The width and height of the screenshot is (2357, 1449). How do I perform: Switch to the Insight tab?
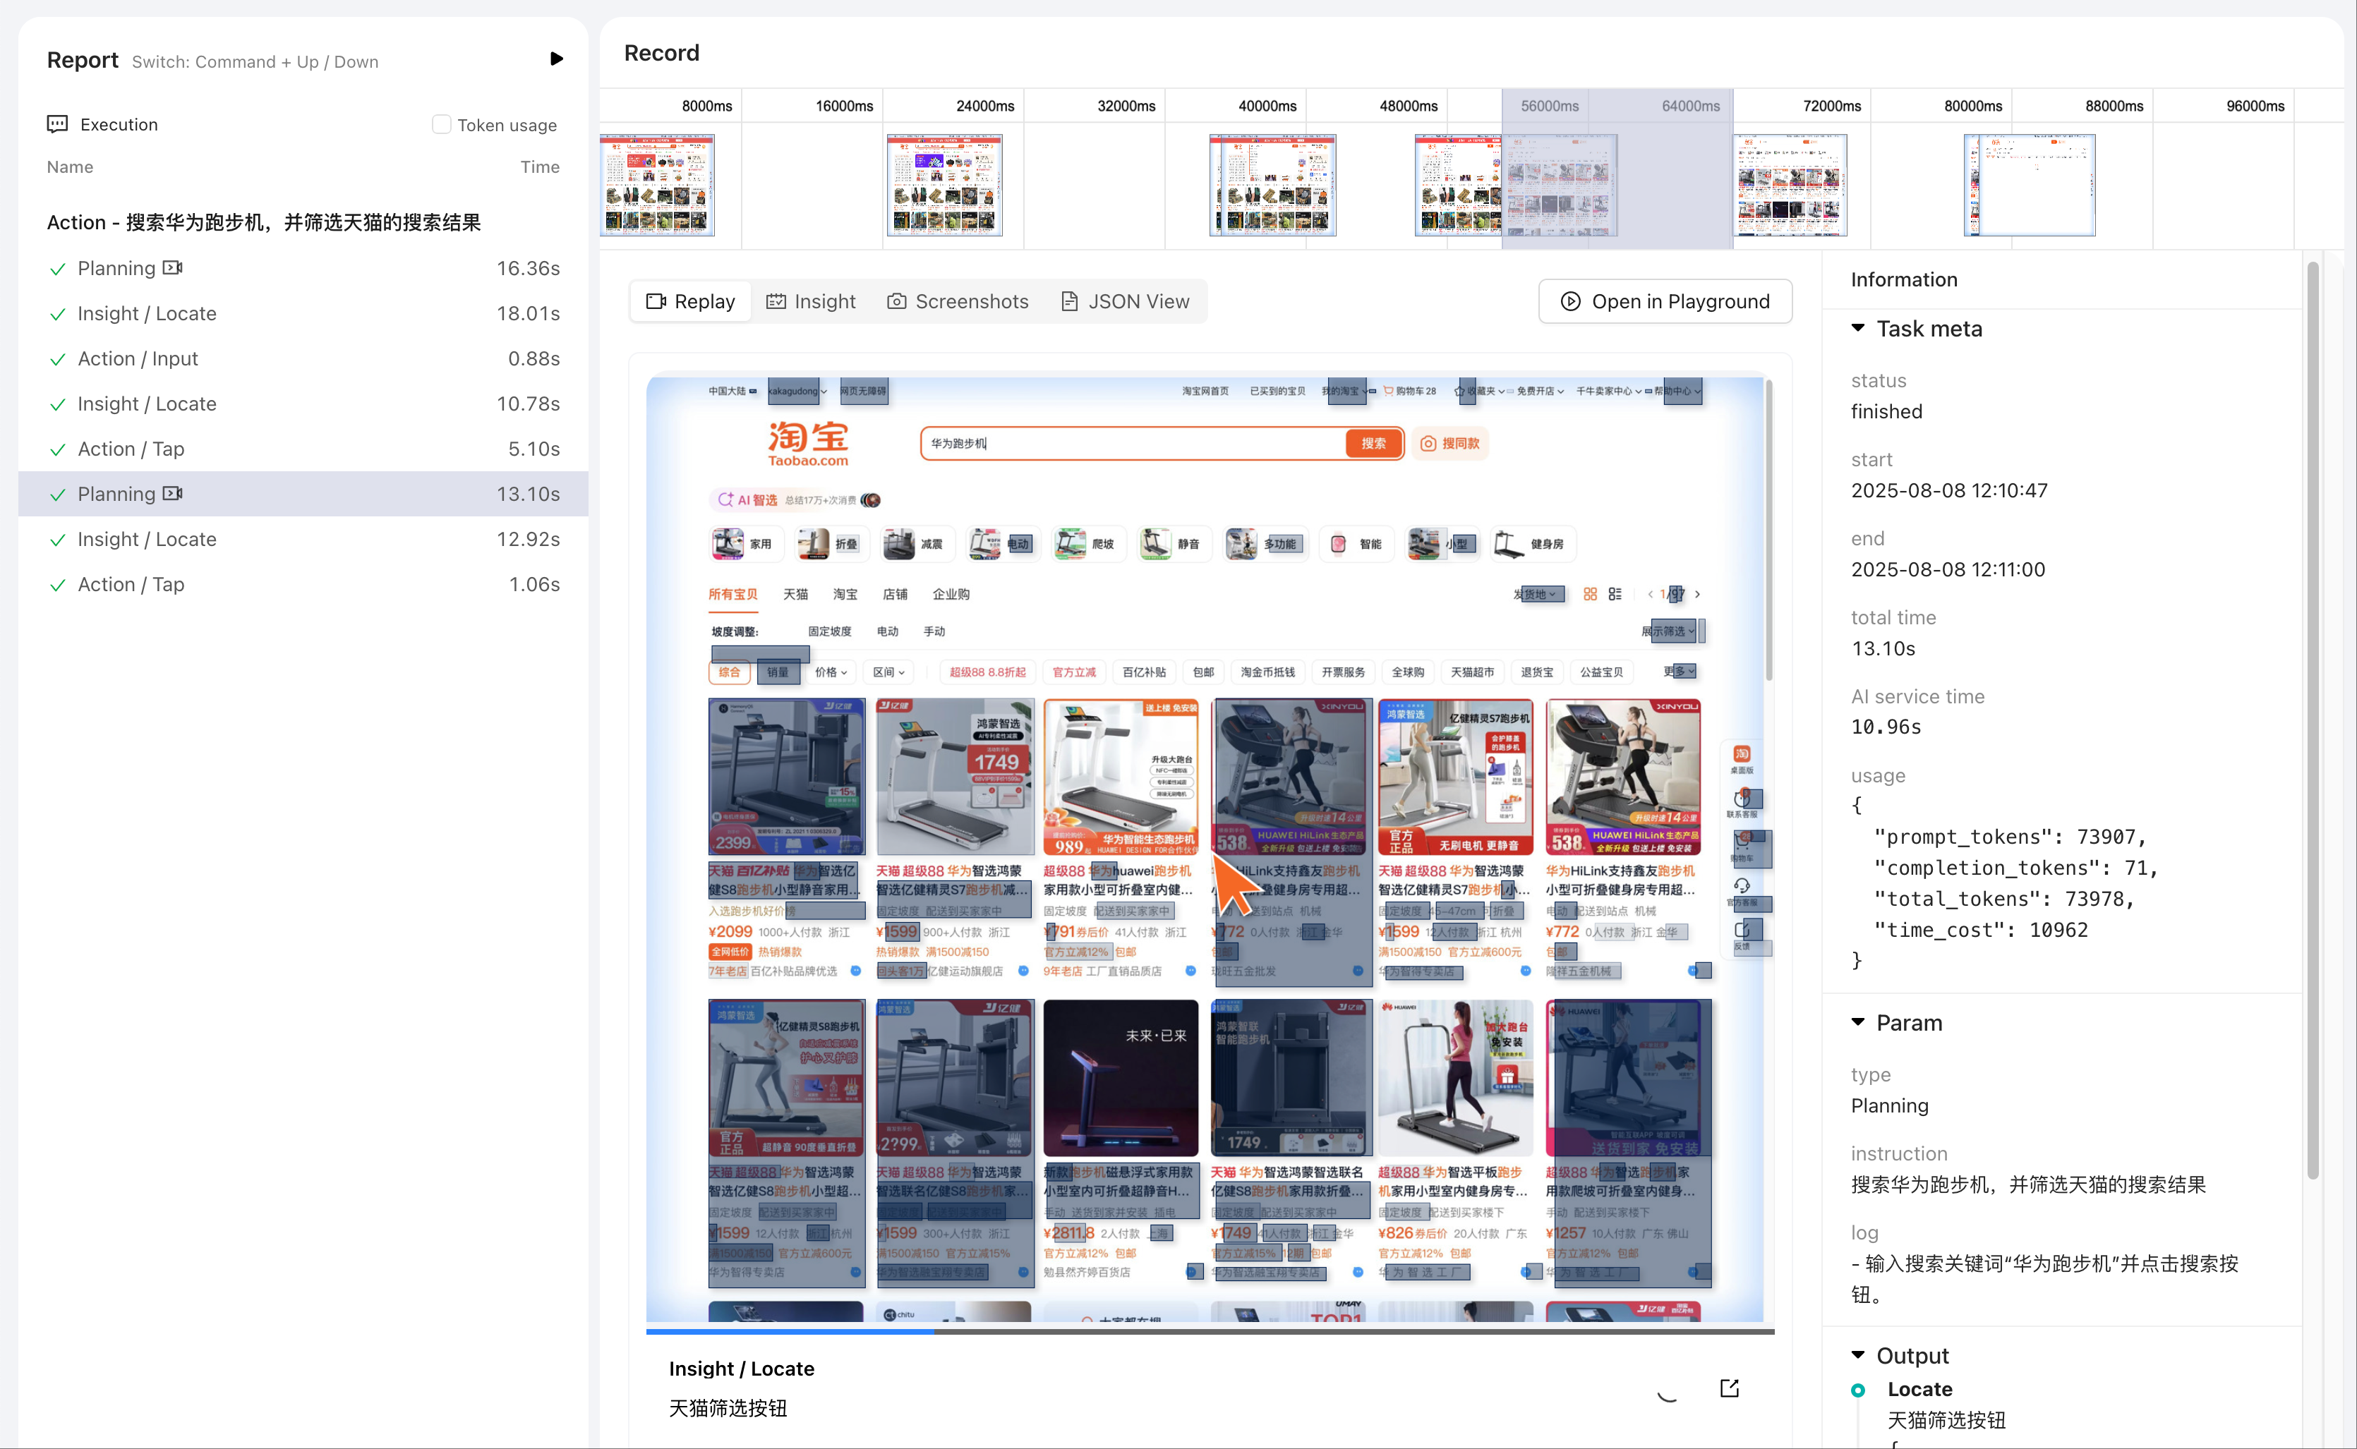point(811,302)
